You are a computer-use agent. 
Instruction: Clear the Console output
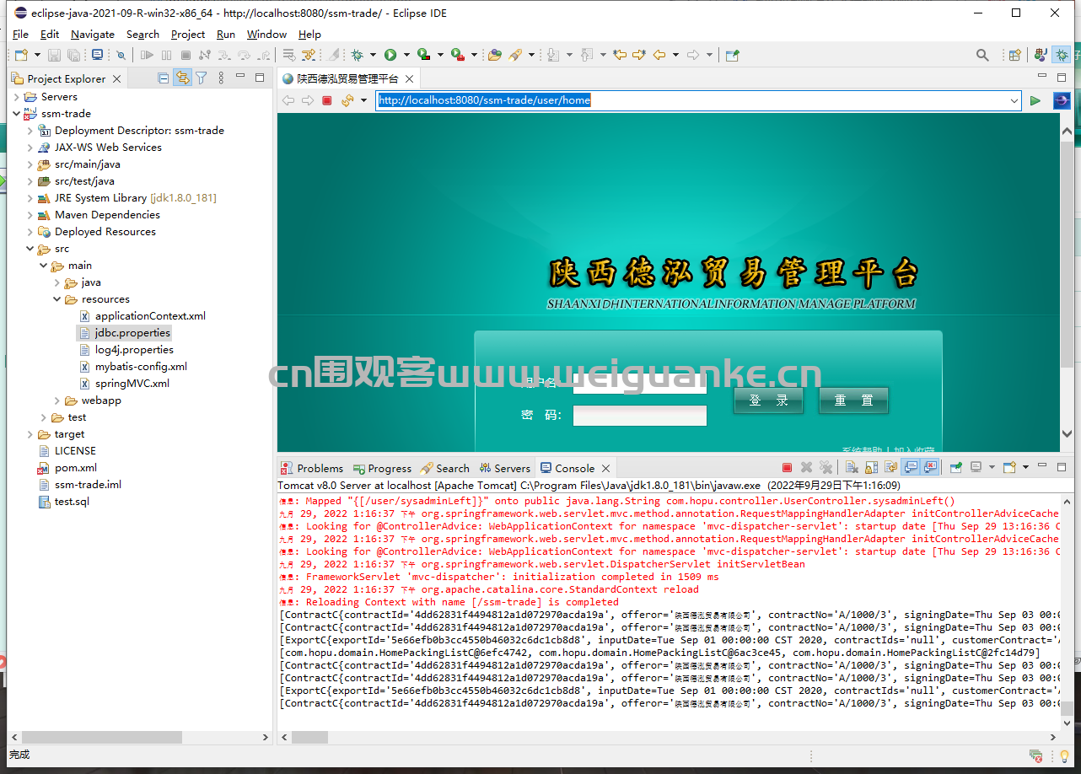click(852, 468)
